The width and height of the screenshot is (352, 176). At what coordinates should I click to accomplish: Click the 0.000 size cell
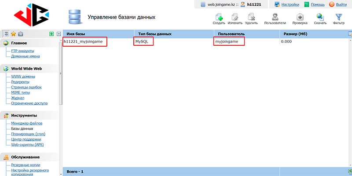pyautogui.click(x=286, y=41)
